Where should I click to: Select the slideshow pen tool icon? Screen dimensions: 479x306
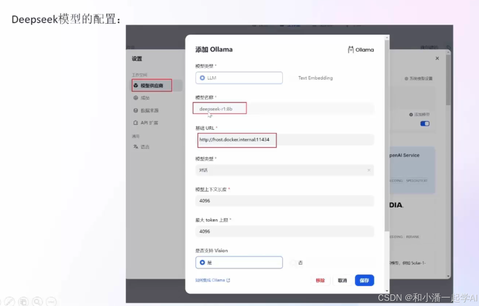click(10, 301)
